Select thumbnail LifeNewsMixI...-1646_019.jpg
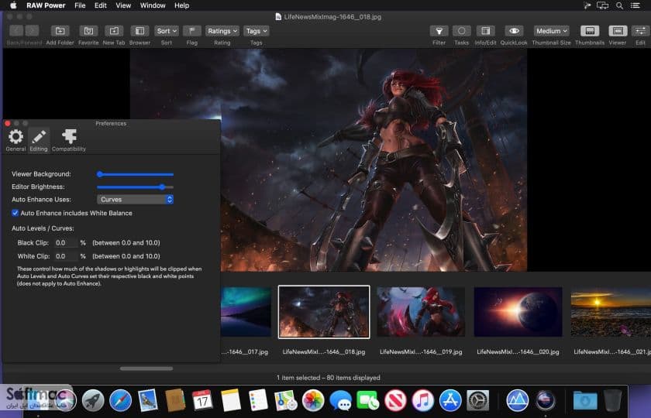 [421, 312]
